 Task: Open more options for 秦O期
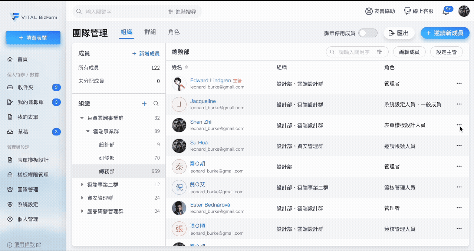click(459, 166)
